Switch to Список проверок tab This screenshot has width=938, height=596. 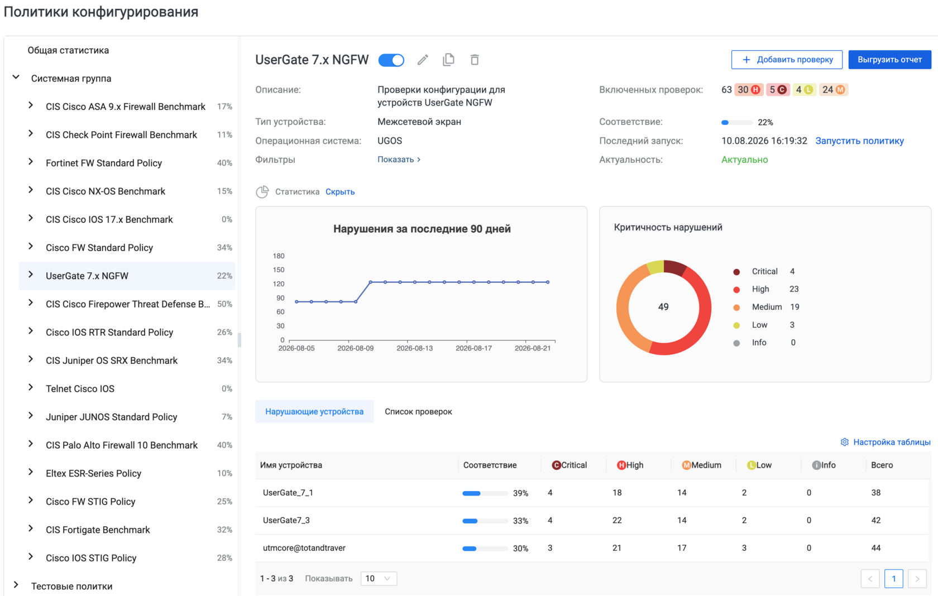418,412
